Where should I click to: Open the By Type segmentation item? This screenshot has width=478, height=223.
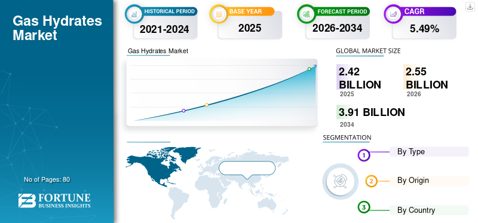pos(429,152)
